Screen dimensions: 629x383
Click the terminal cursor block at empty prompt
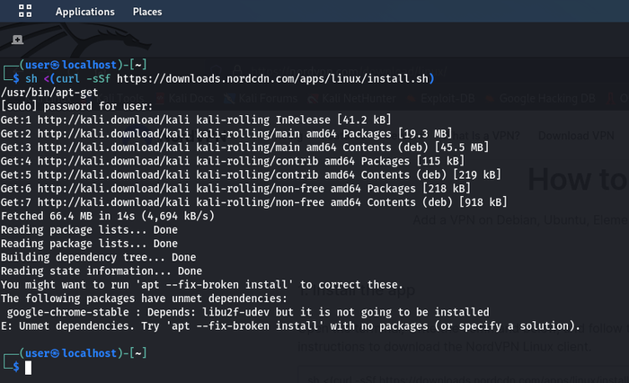point(28,368)
